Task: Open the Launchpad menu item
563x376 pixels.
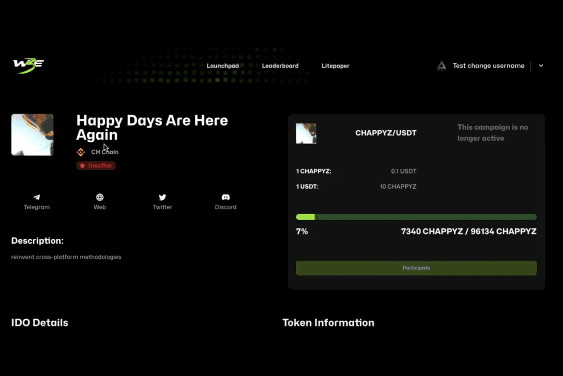Action: pyautogui.click(x=223, y=66)
